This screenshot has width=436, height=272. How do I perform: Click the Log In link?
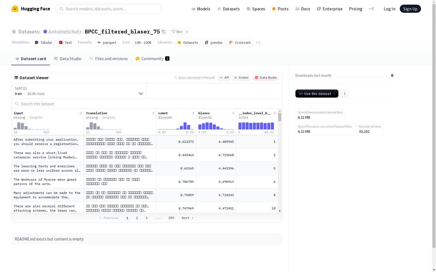389,9
